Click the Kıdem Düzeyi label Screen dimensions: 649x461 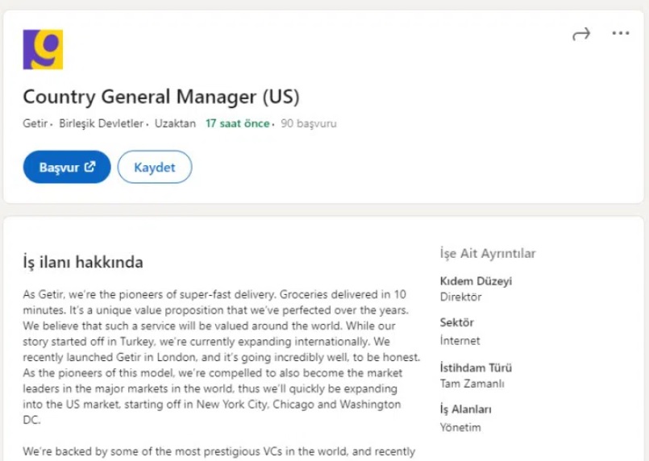(x=476, y=281)
